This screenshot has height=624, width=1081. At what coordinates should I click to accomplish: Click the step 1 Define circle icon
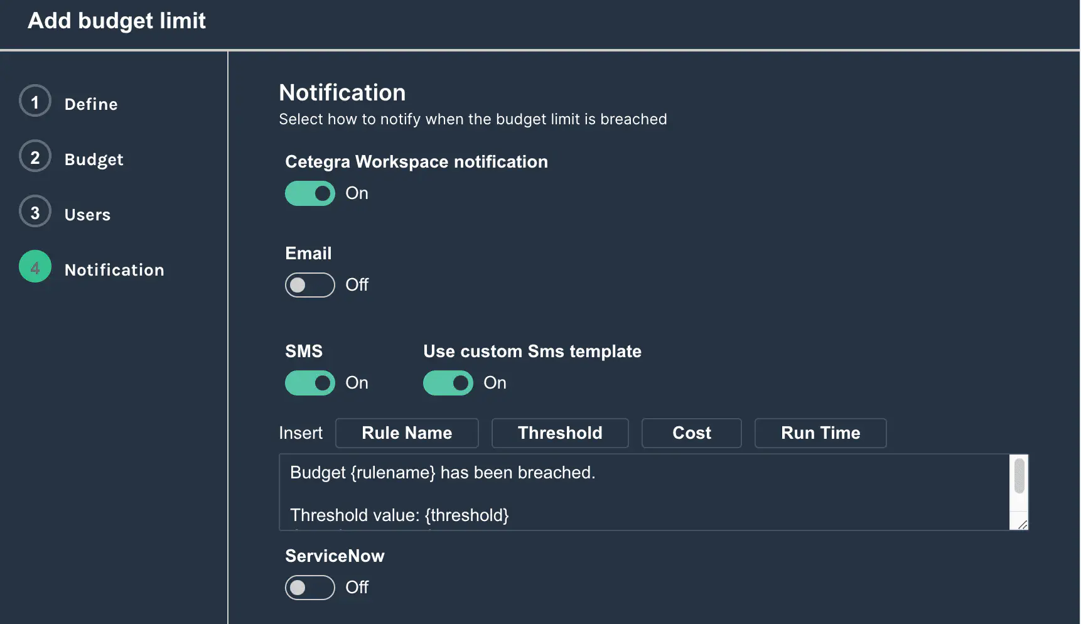tap(35, 102)
